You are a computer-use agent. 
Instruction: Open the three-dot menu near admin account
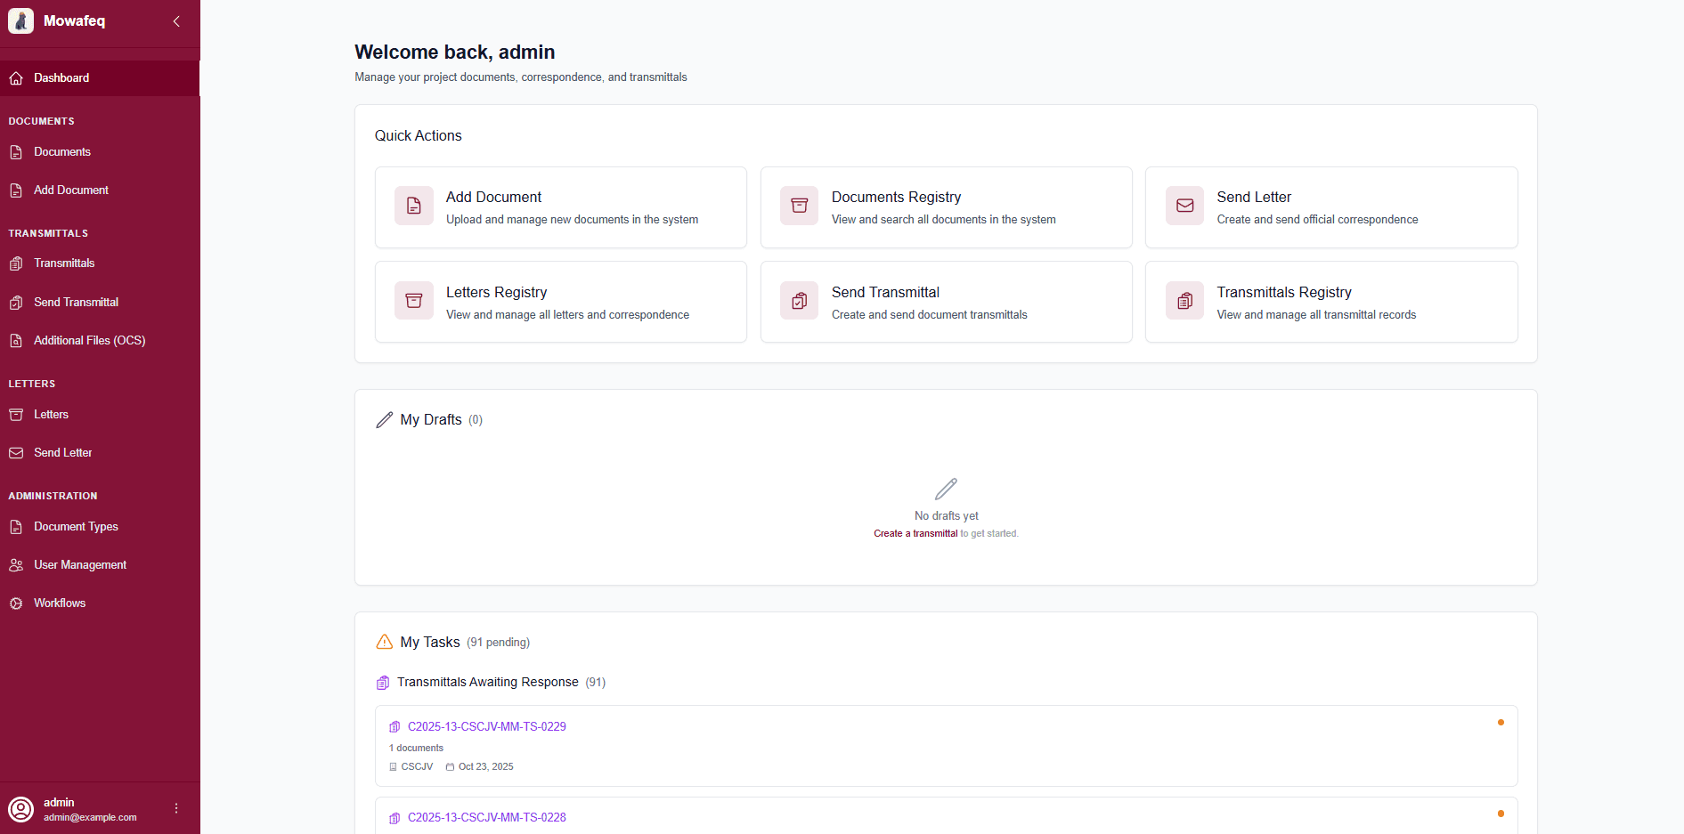pos(175,808)
